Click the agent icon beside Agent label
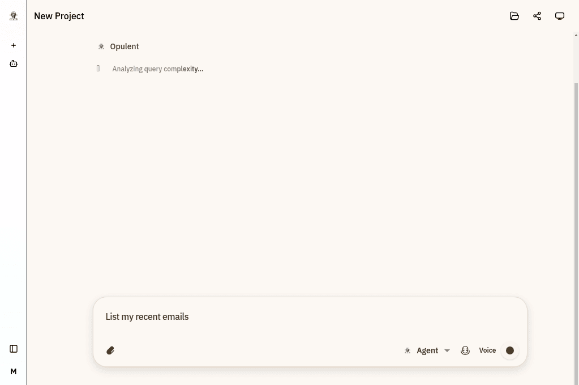The width and height of the screenshot is (579, 385). 408,350
